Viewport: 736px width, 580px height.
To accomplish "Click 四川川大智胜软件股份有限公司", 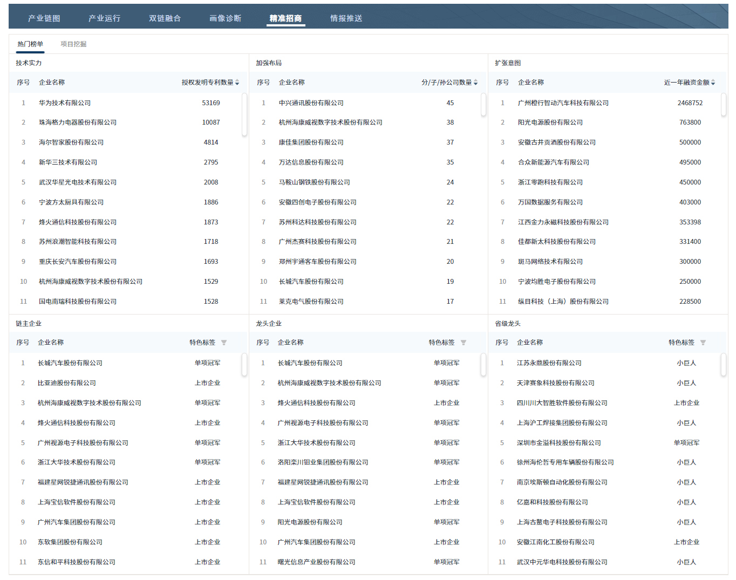I will 562,403.
